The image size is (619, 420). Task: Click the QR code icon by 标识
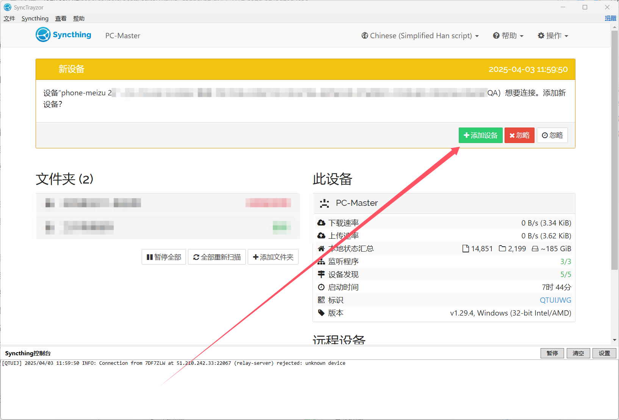tap(321, 300)
